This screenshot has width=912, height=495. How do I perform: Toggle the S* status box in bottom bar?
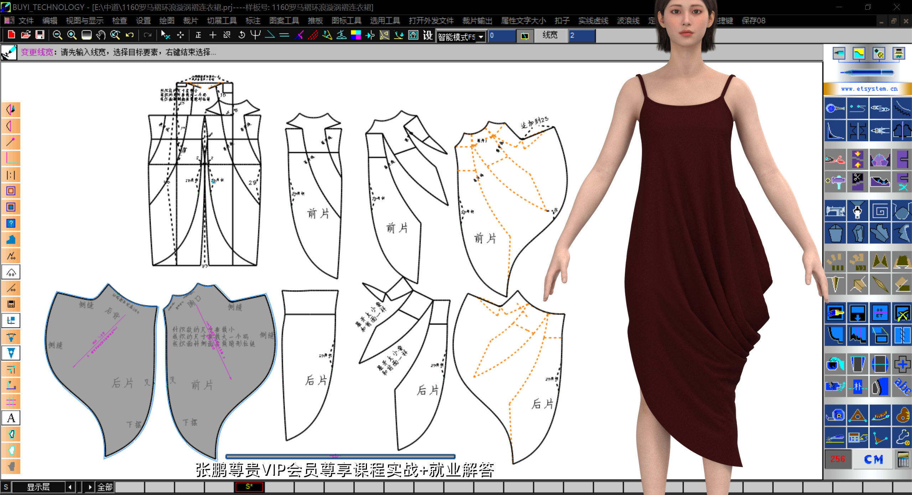pos(249,486)
